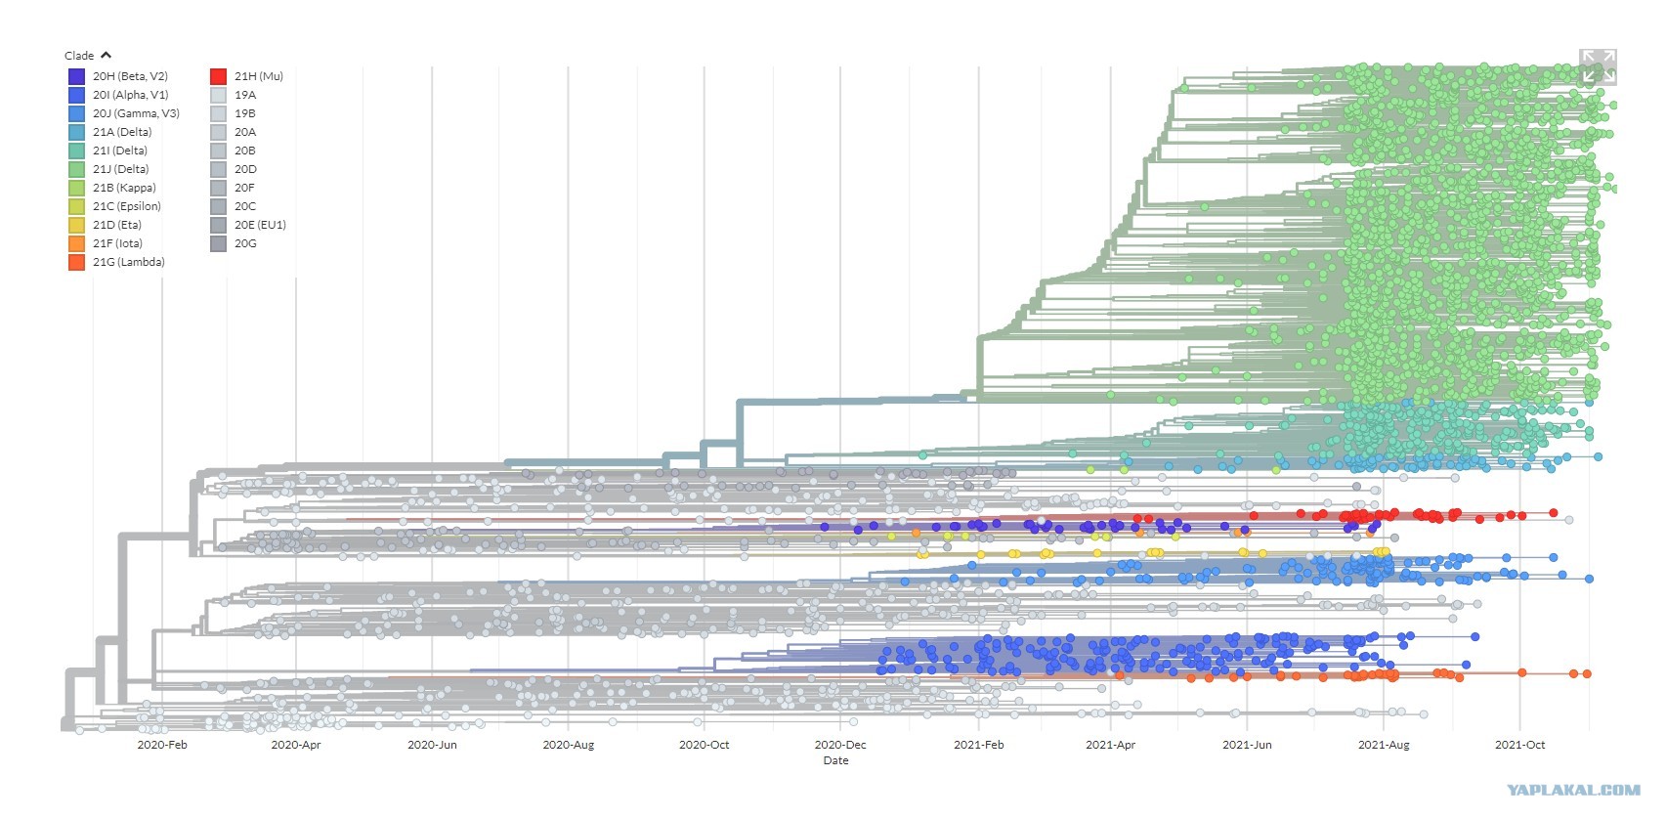Select the 2020-Dec date label
Viewport: 1666px width, 819px height.
(840, 745)
